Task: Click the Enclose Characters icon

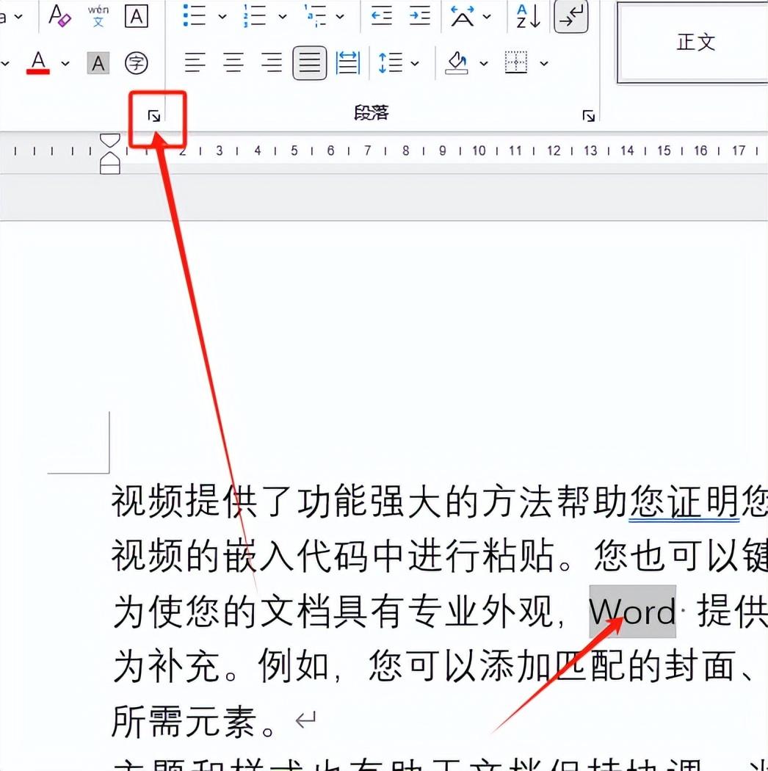Action: 136,63
